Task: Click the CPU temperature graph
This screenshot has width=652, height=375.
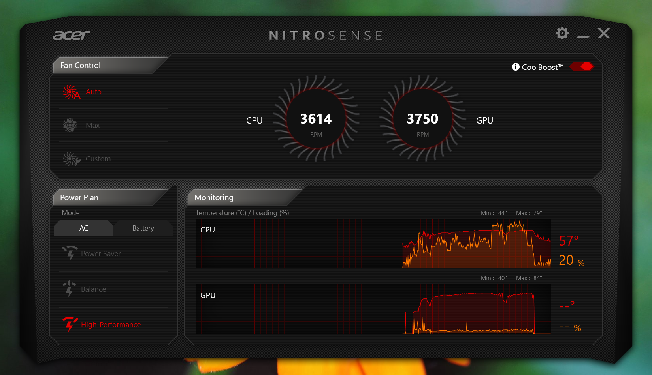Action: (x=373, y=244)
